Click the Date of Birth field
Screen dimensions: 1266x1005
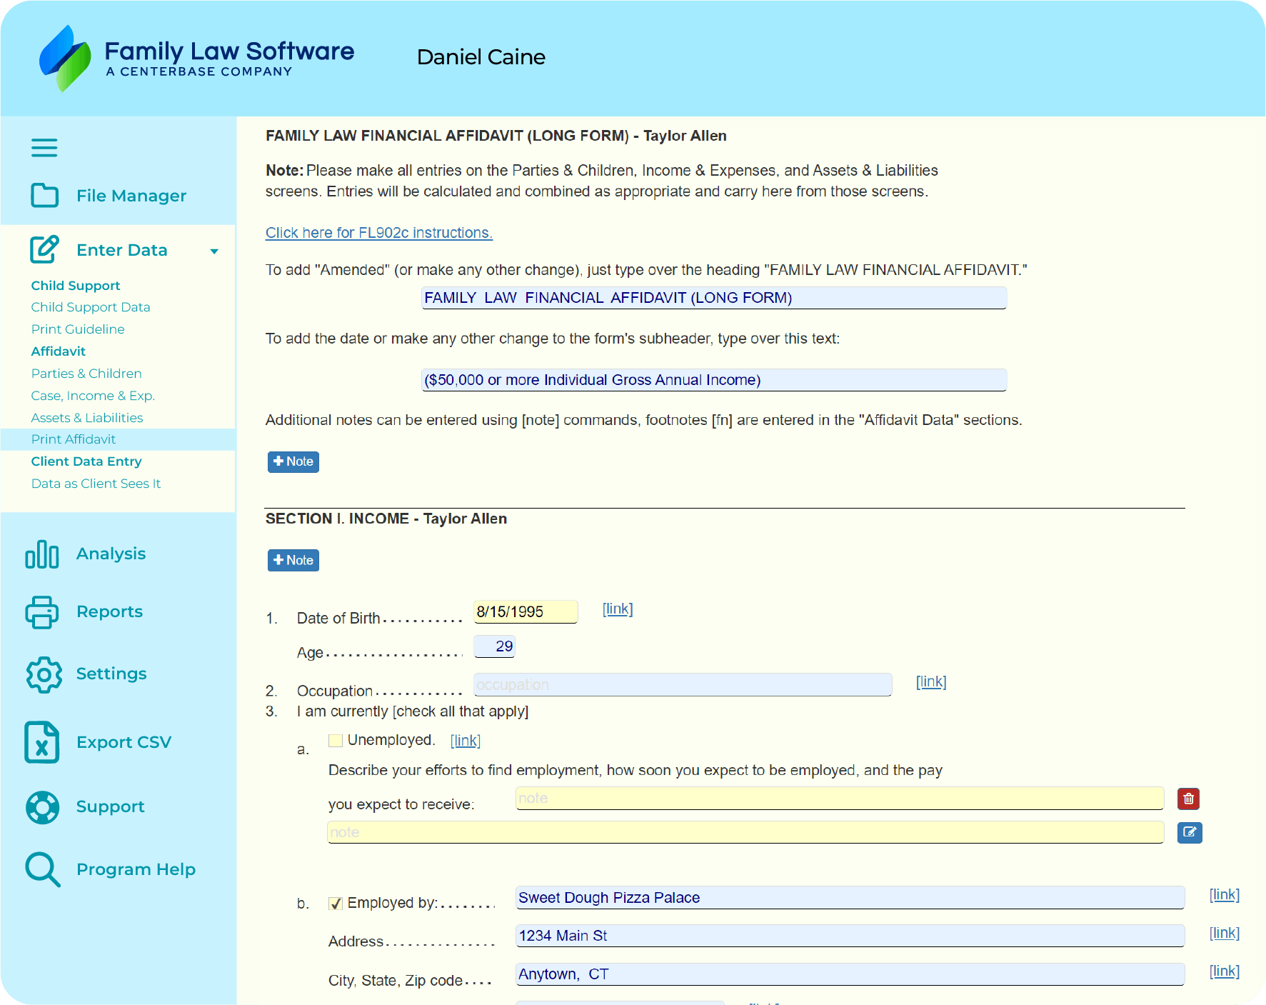526,612
